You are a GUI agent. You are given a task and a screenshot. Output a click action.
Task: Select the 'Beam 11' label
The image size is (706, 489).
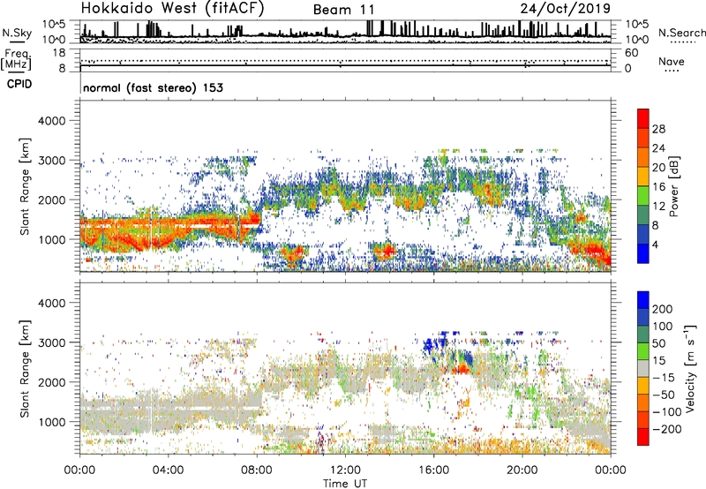(343, 10)
